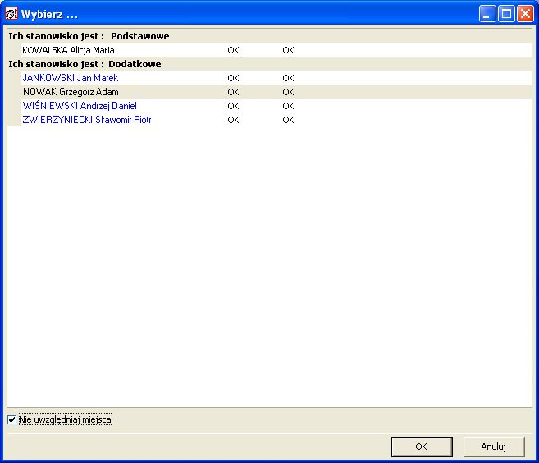Click the application icon in title bar

click(11, 14)
